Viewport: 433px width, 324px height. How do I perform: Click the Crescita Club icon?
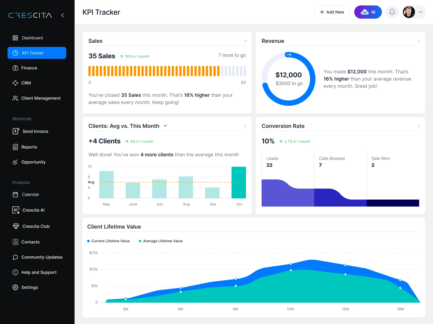coord(16,226)
